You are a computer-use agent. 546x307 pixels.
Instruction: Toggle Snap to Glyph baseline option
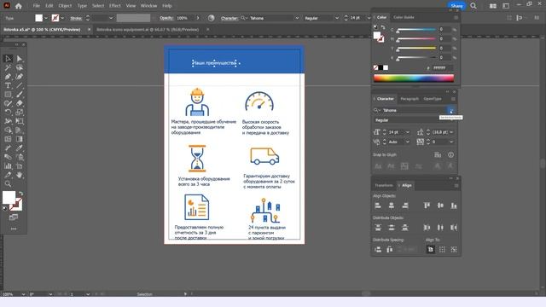[x=378, y=166]
